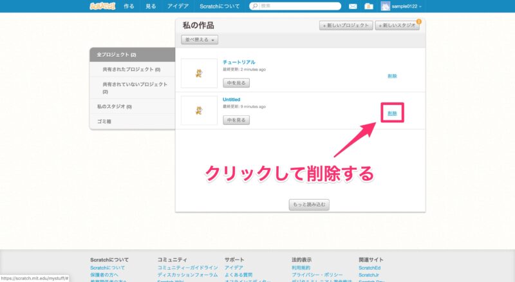Click the sample0122 user avatar
The width and height of the screenshot is (515, 282).
386,6
